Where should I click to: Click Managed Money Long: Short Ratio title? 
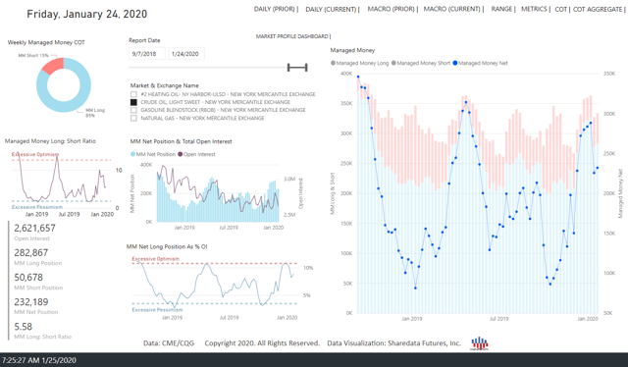coord(50,141)
